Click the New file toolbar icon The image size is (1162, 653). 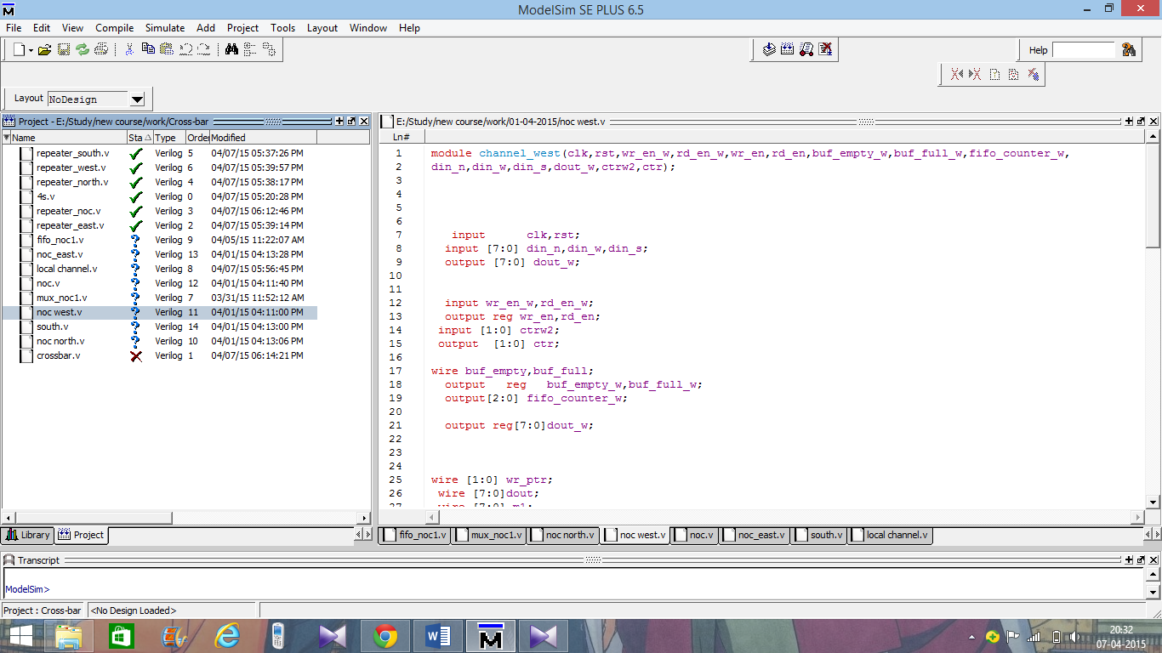click(x=19, y=50)
